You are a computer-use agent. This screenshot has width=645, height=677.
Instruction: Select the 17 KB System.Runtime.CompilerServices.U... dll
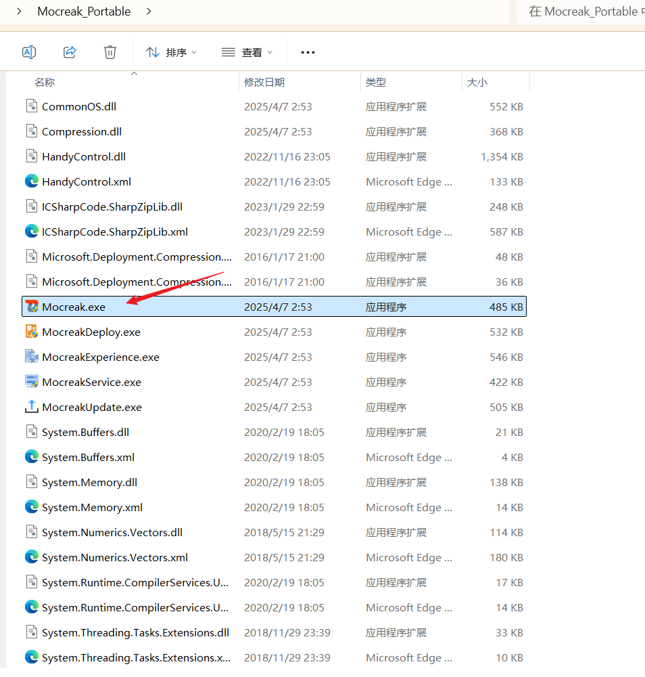[x=135, y=582]
